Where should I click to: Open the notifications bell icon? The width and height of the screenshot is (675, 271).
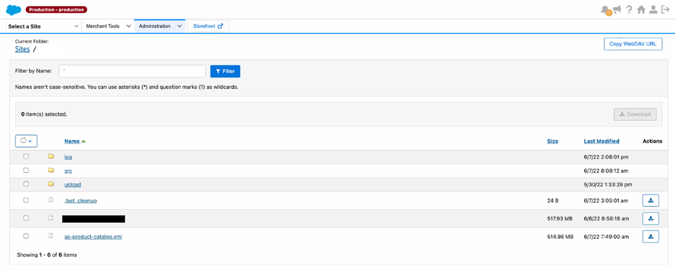click(x=605, y=9)
